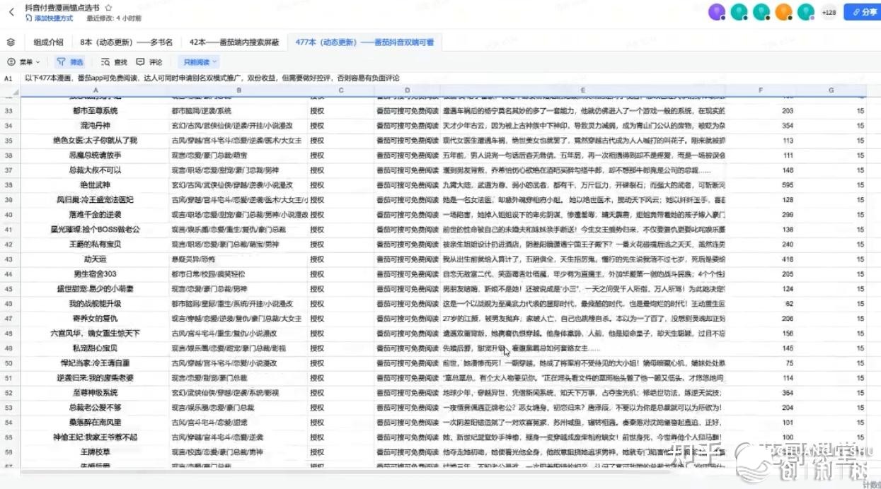Viewport: 881px width, 489px height.
Task: Click the document title 抖音付费漫画锚点选书
Action: tap(62, 8)
